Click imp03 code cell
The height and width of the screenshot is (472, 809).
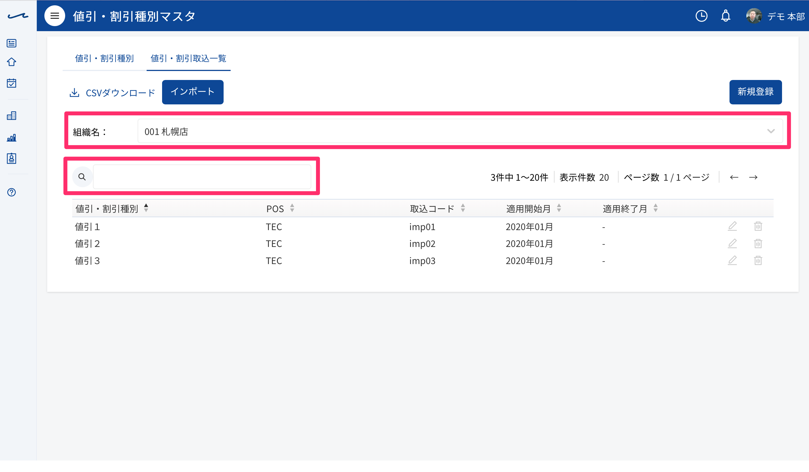pyautogui.click(x=422, y=261)
